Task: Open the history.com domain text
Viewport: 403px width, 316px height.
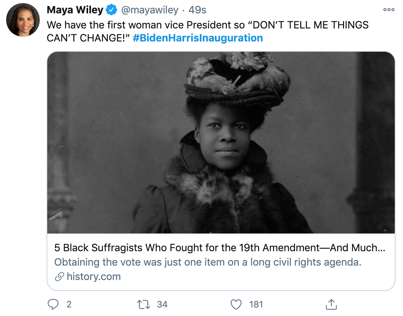Action: click(x=94, y=277)
